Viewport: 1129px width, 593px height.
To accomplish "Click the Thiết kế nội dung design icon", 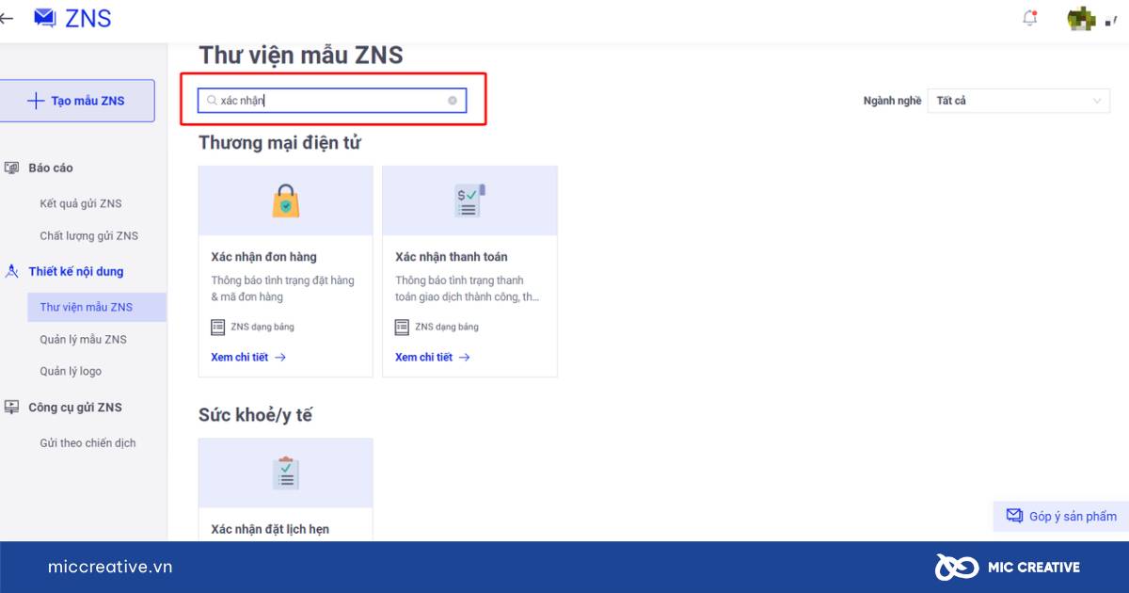I will tap(11, 271).
